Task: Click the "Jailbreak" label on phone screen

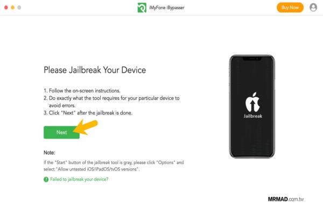Action: [x=253, y=116]
